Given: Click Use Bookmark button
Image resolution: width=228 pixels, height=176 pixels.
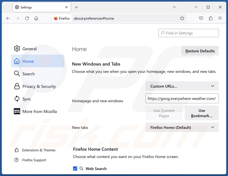Looking at the screenshot, I should [x=202, y=113].
